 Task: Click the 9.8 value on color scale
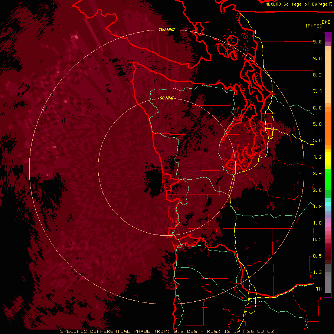pyautogui.click(x=317, y=42)
